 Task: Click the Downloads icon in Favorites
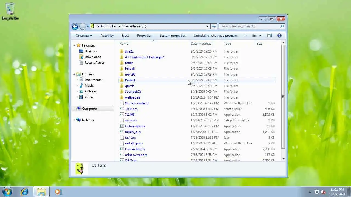(81, 57)
